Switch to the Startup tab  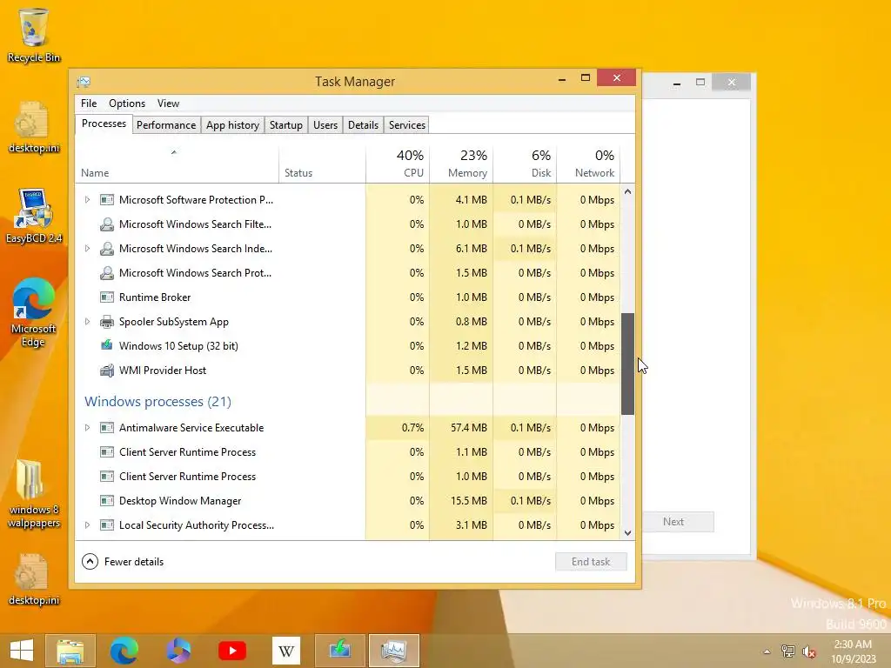click(x=285, y=125)
